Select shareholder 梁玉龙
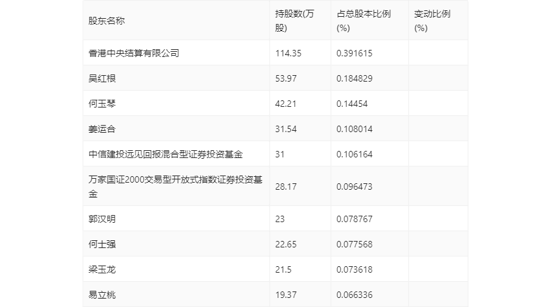The image size is (551, 307). (x=102, y=269)
